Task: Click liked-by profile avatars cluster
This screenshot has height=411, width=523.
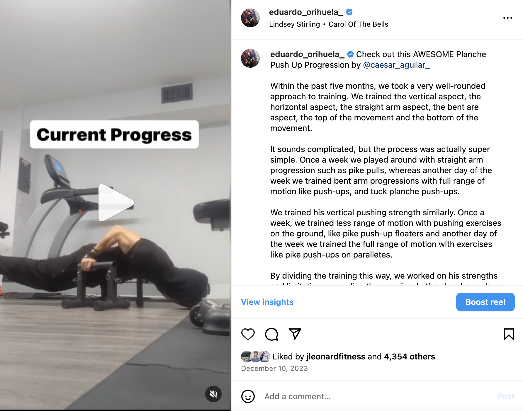Action: pyautogui.click(x=255, y=357)
